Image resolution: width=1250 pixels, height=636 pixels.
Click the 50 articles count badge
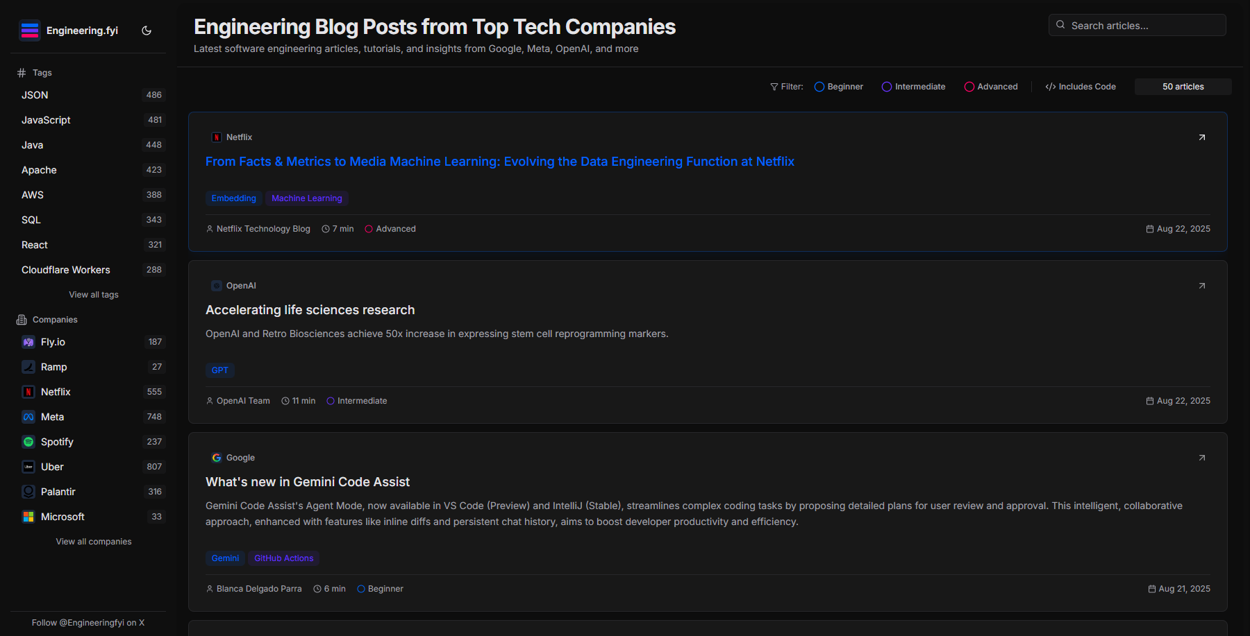click(1183, 87)
